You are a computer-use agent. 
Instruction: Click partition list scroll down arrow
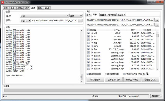pyautogui.click(x=158, y=69)
